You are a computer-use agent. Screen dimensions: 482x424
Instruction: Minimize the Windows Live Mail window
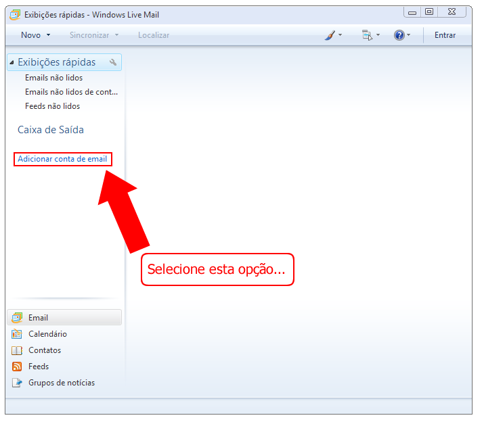[412, 12]
